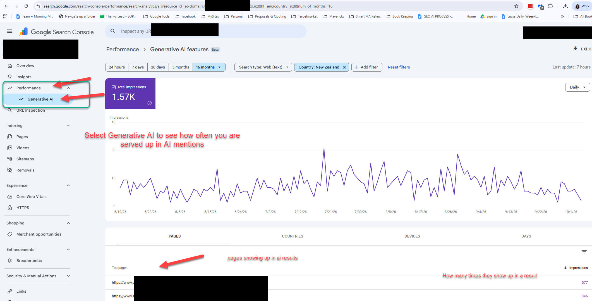Screen dimensions: 592x301
Task: Click the Total impressions help question mark
Action: coord(150,103)
